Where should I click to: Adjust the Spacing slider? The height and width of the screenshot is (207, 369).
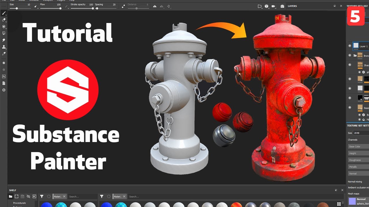(x=106, y=8)
